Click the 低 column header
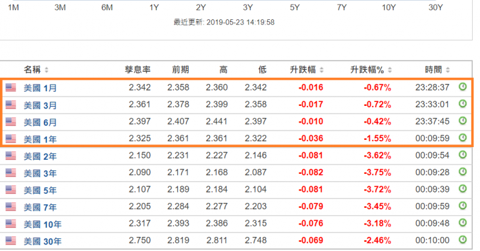Viewport: 480px width, 251px height. (x=262, y=70)
